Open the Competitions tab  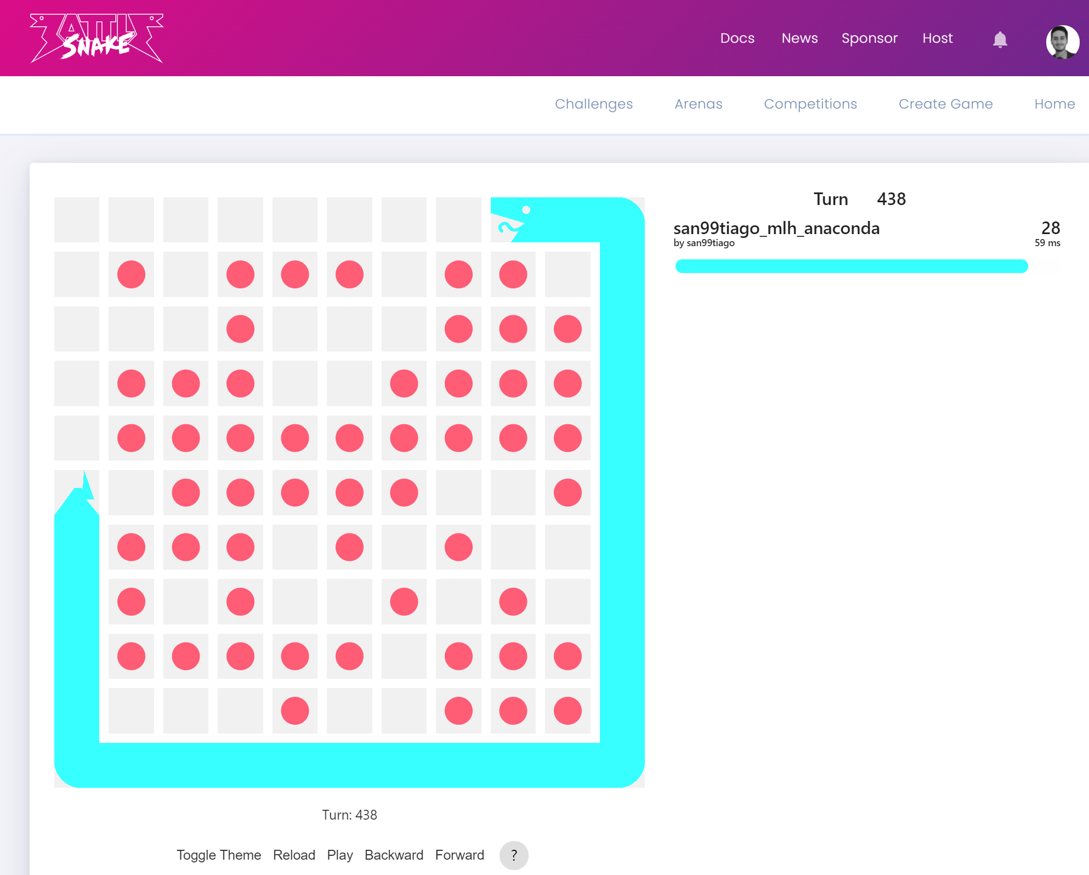[810, 104]
